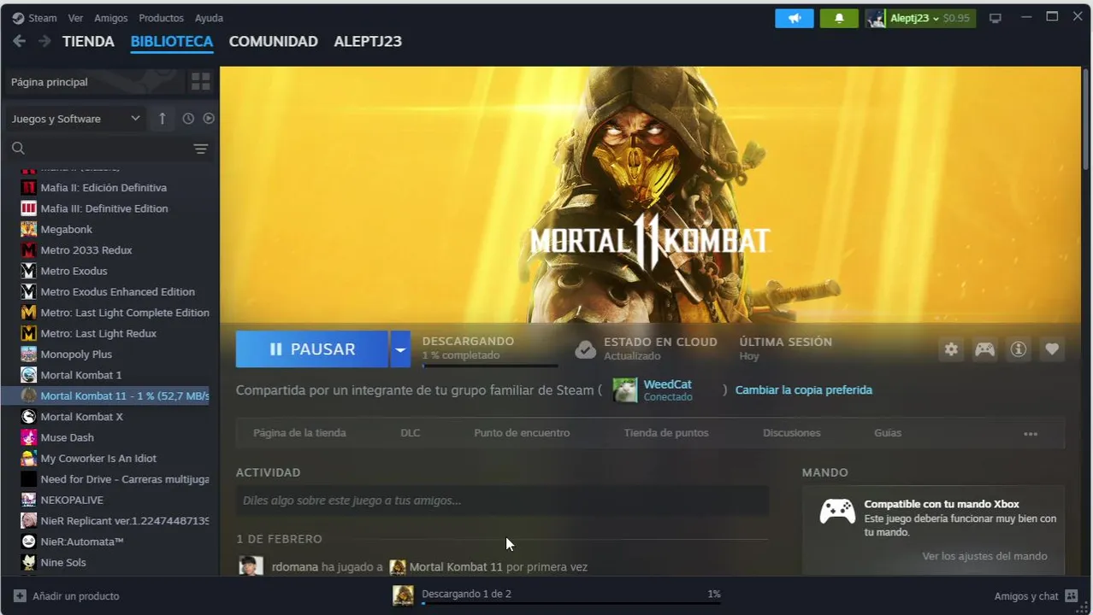This screenshot has height=615, width=1093.
Task: Open Página principal in library
Action: [93, 82]
